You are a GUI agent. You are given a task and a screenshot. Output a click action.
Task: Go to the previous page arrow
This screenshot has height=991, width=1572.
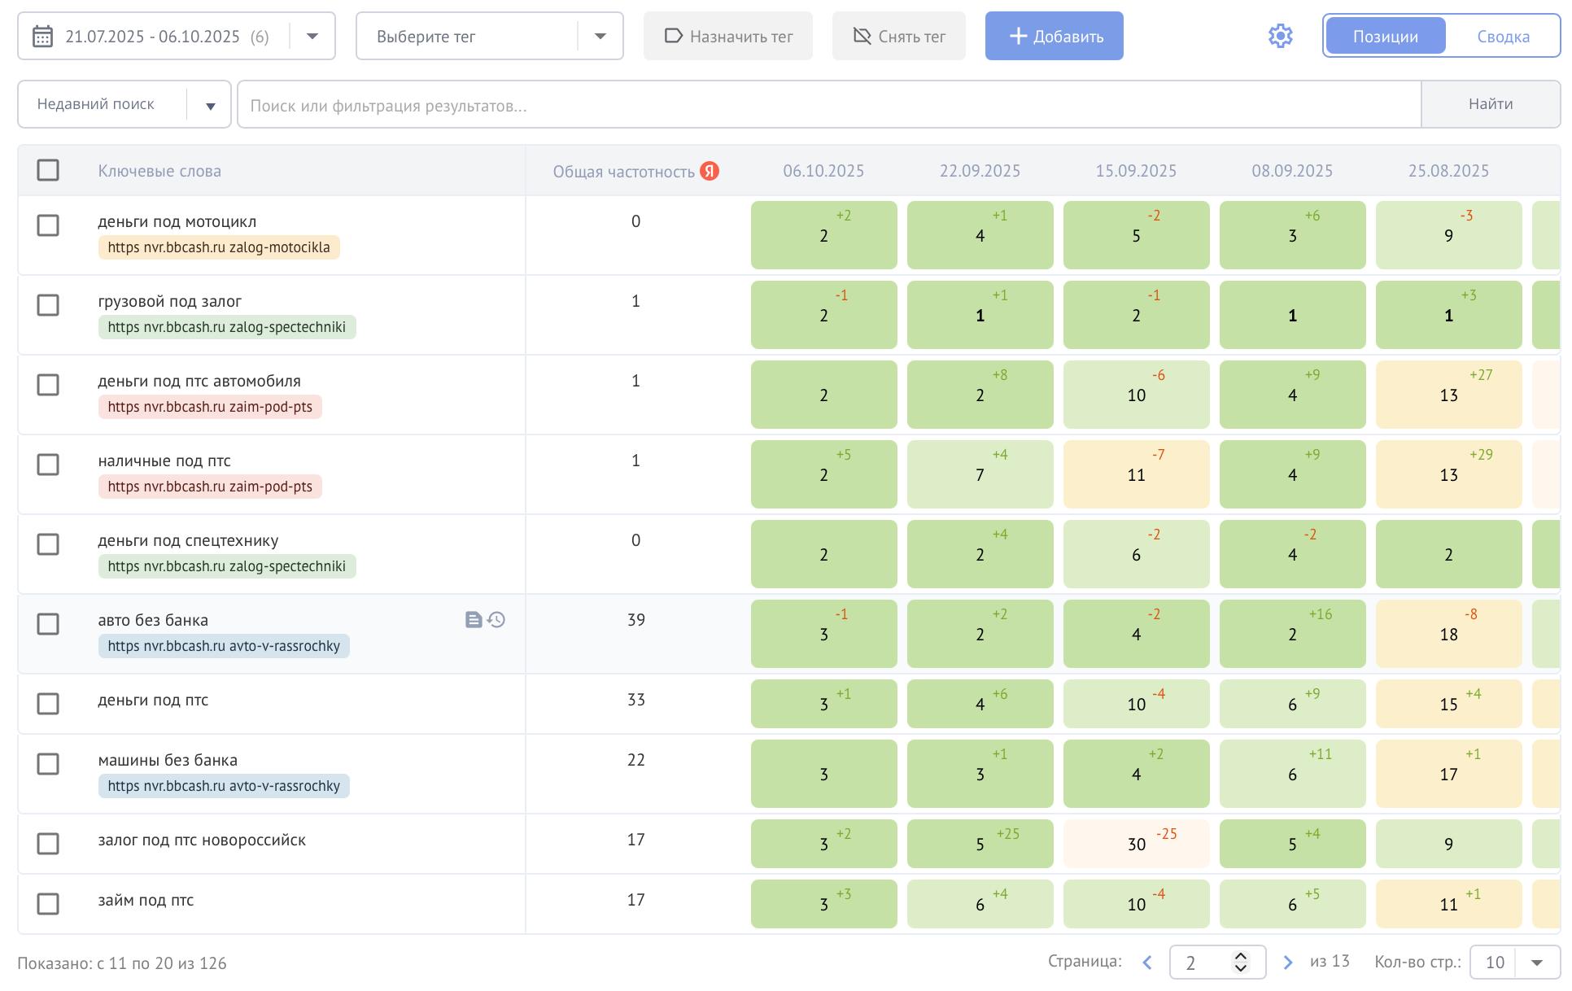coord(1147,963)
